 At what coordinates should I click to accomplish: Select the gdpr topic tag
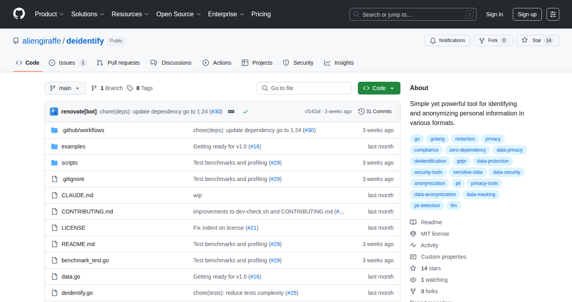click(462, 161)
